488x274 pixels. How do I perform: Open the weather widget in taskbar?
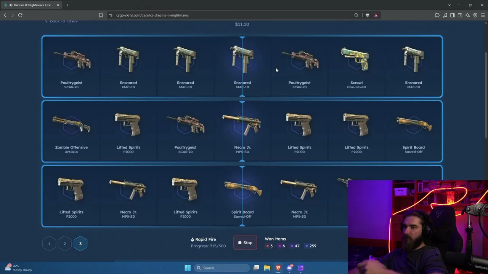[x=18, y=268]
